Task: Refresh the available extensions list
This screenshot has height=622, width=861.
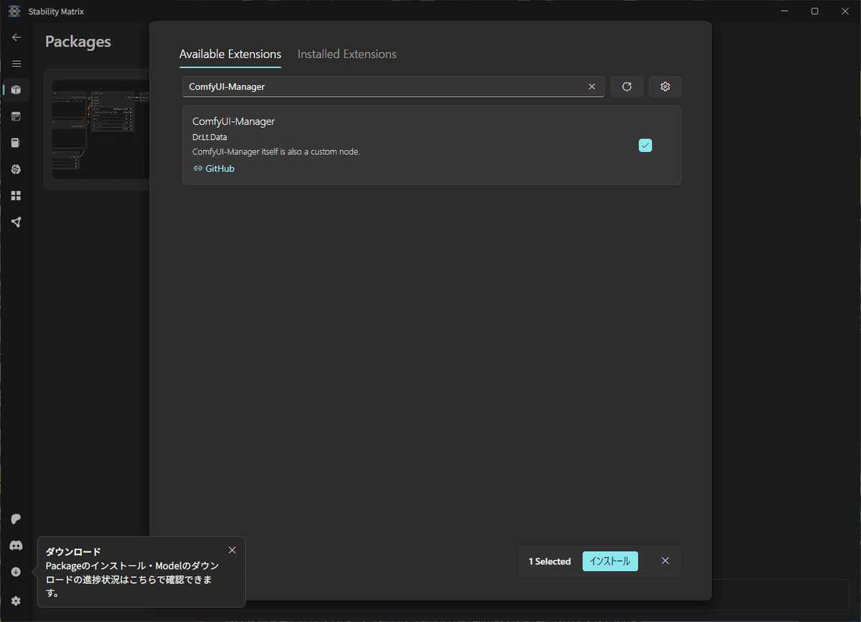Action: click(x=627, y=87)
